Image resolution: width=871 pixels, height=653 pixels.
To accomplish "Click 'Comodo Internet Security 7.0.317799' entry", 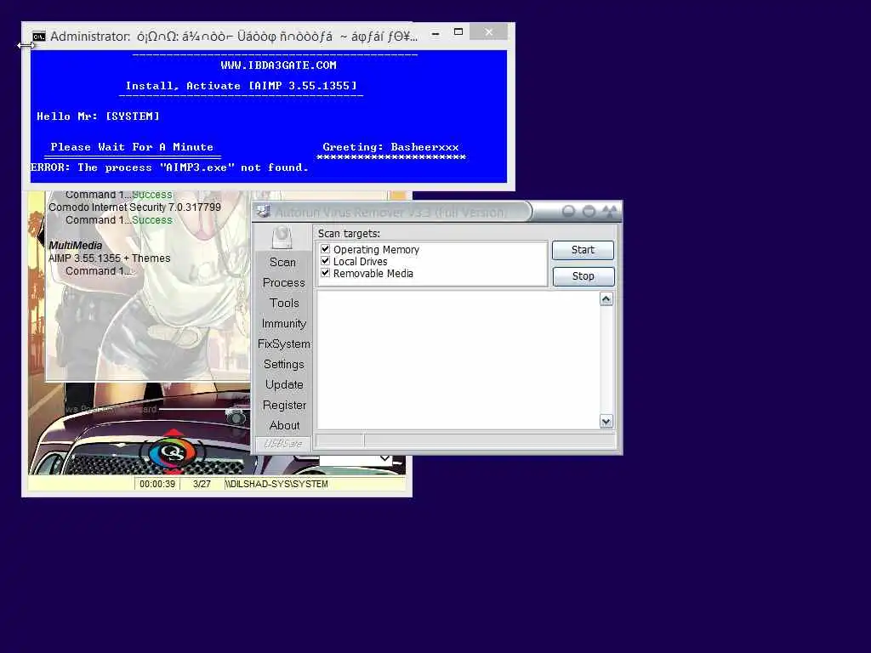I will pos(134,207).
